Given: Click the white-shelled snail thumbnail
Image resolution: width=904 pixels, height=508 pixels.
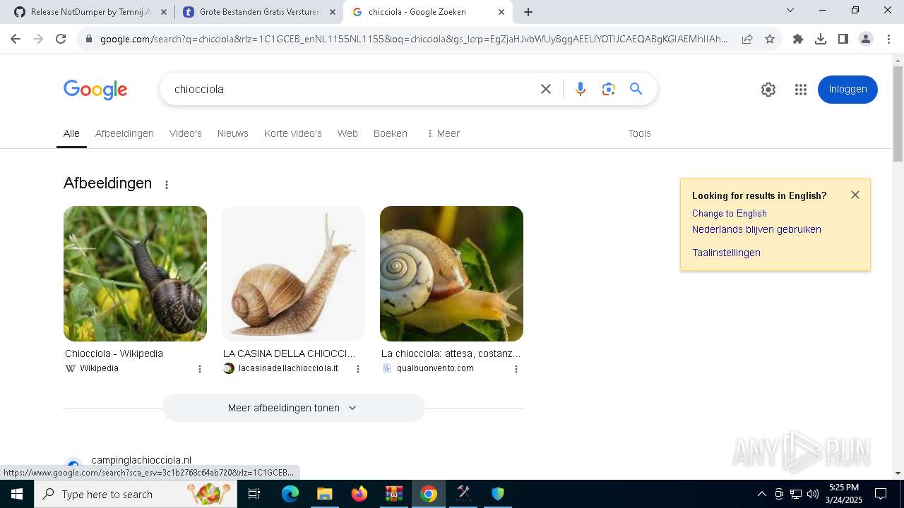Looking at the screenshot, I should (x=451, y=274).
